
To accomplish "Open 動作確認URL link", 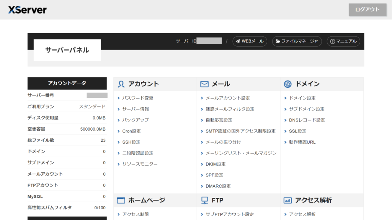I will (x=302, y=142).
